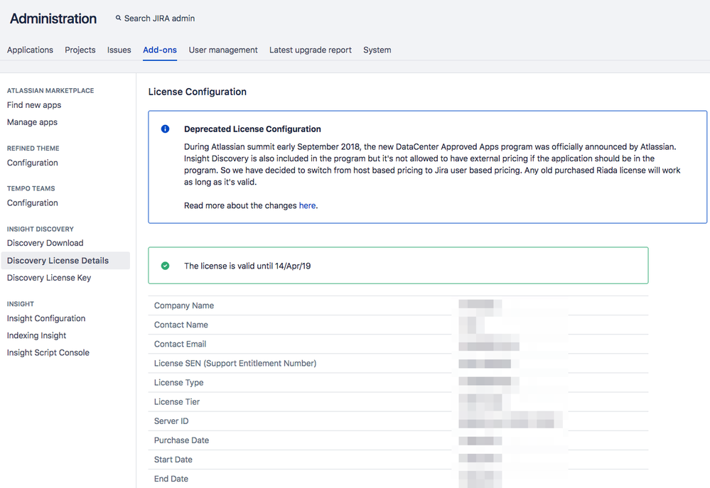Switch to the System tab
Viewport: 710px width, 488px height.
tap(377, 50)
